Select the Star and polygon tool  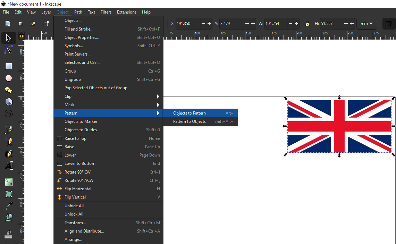(x=9, y=90)
